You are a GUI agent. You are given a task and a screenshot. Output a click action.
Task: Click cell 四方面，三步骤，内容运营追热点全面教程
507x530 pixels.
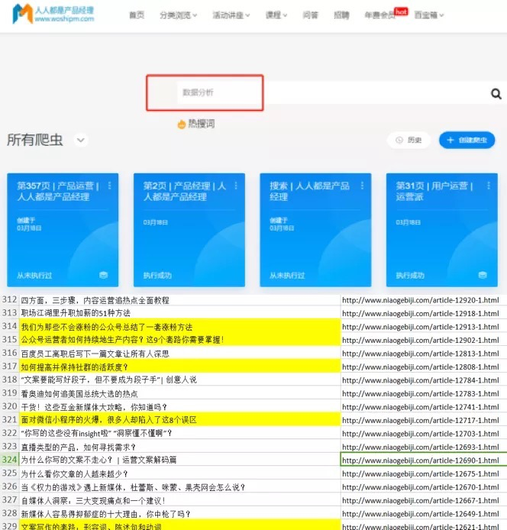(179, 300)
